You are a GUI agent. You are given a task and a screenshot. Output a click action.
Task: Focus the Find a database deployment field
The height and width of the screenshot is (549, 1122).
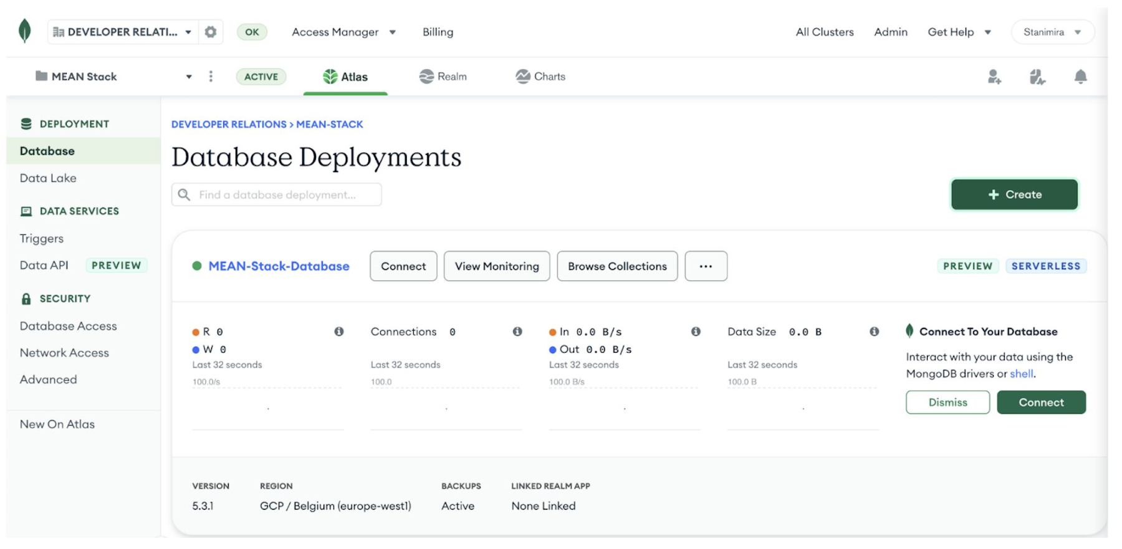click(277, 194)
